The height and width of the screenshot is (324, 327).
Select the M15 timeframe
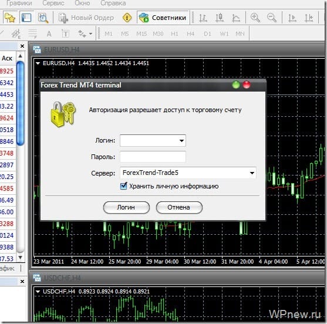[x=141, y=34]
